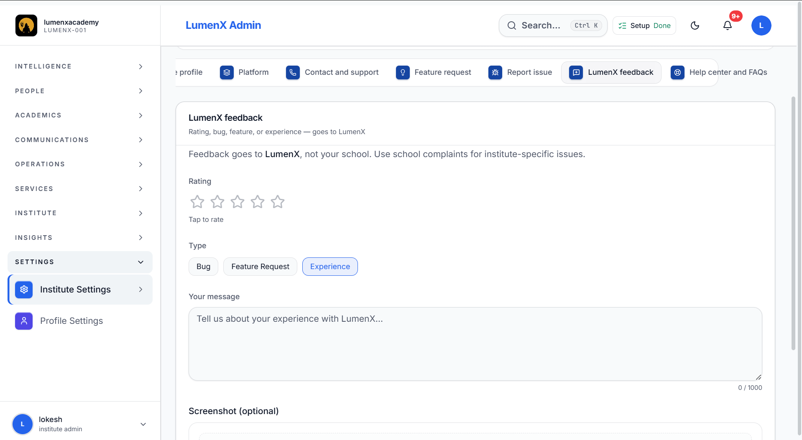Click the Contact and support phone icon
Viewport: 802px width, 440px height.
click(293, 72)
